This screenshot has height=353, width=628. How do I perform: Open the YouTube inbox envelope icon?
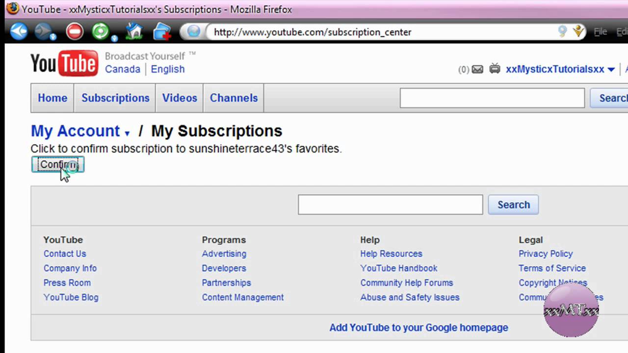click(477, 70)
